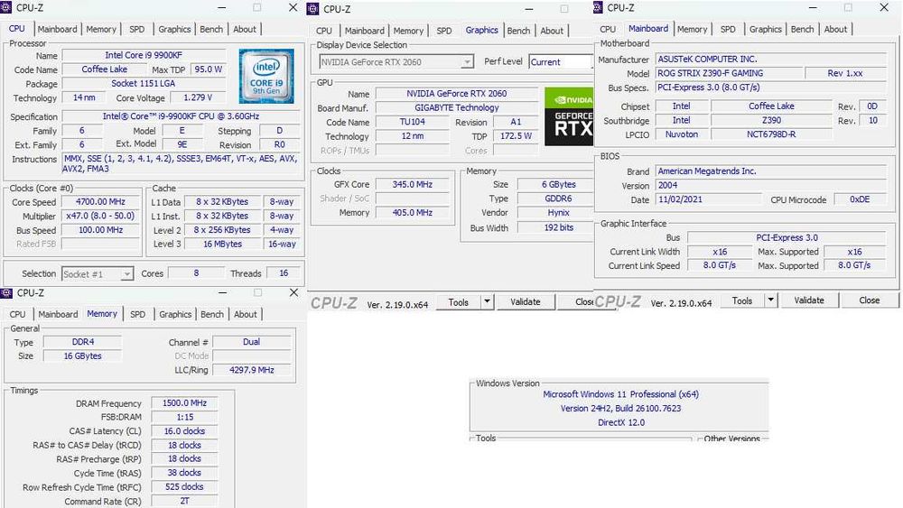Click Tools button in the Mainboard window

click(741, 300)
